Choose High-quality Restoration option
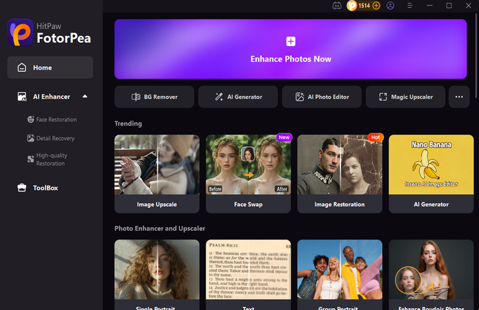479x310 pixels. click(x=48, y=159)
